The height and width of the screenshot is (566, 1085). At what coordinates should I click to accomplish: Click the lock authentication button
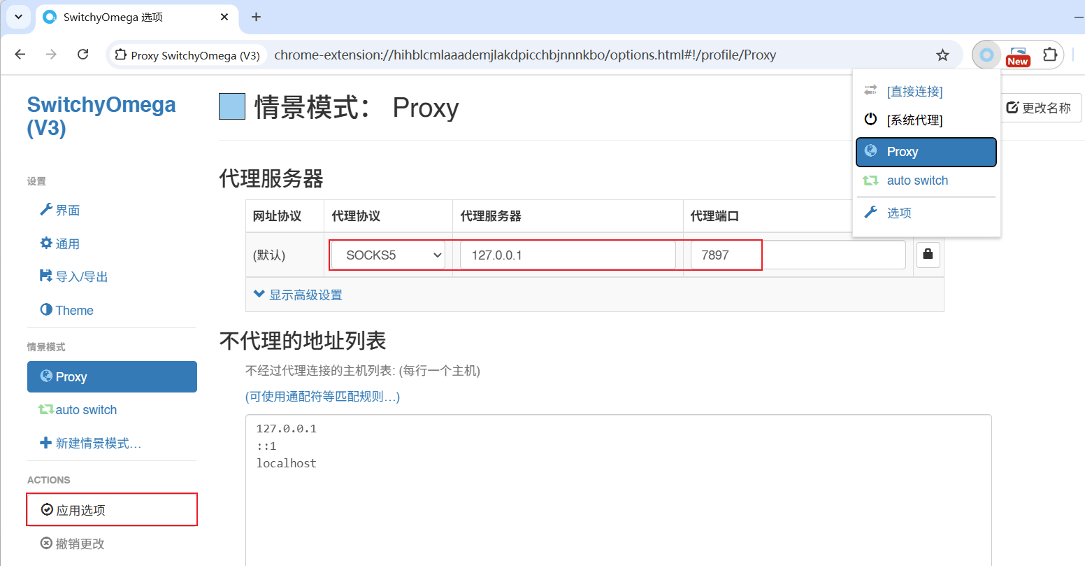(928, 255)
